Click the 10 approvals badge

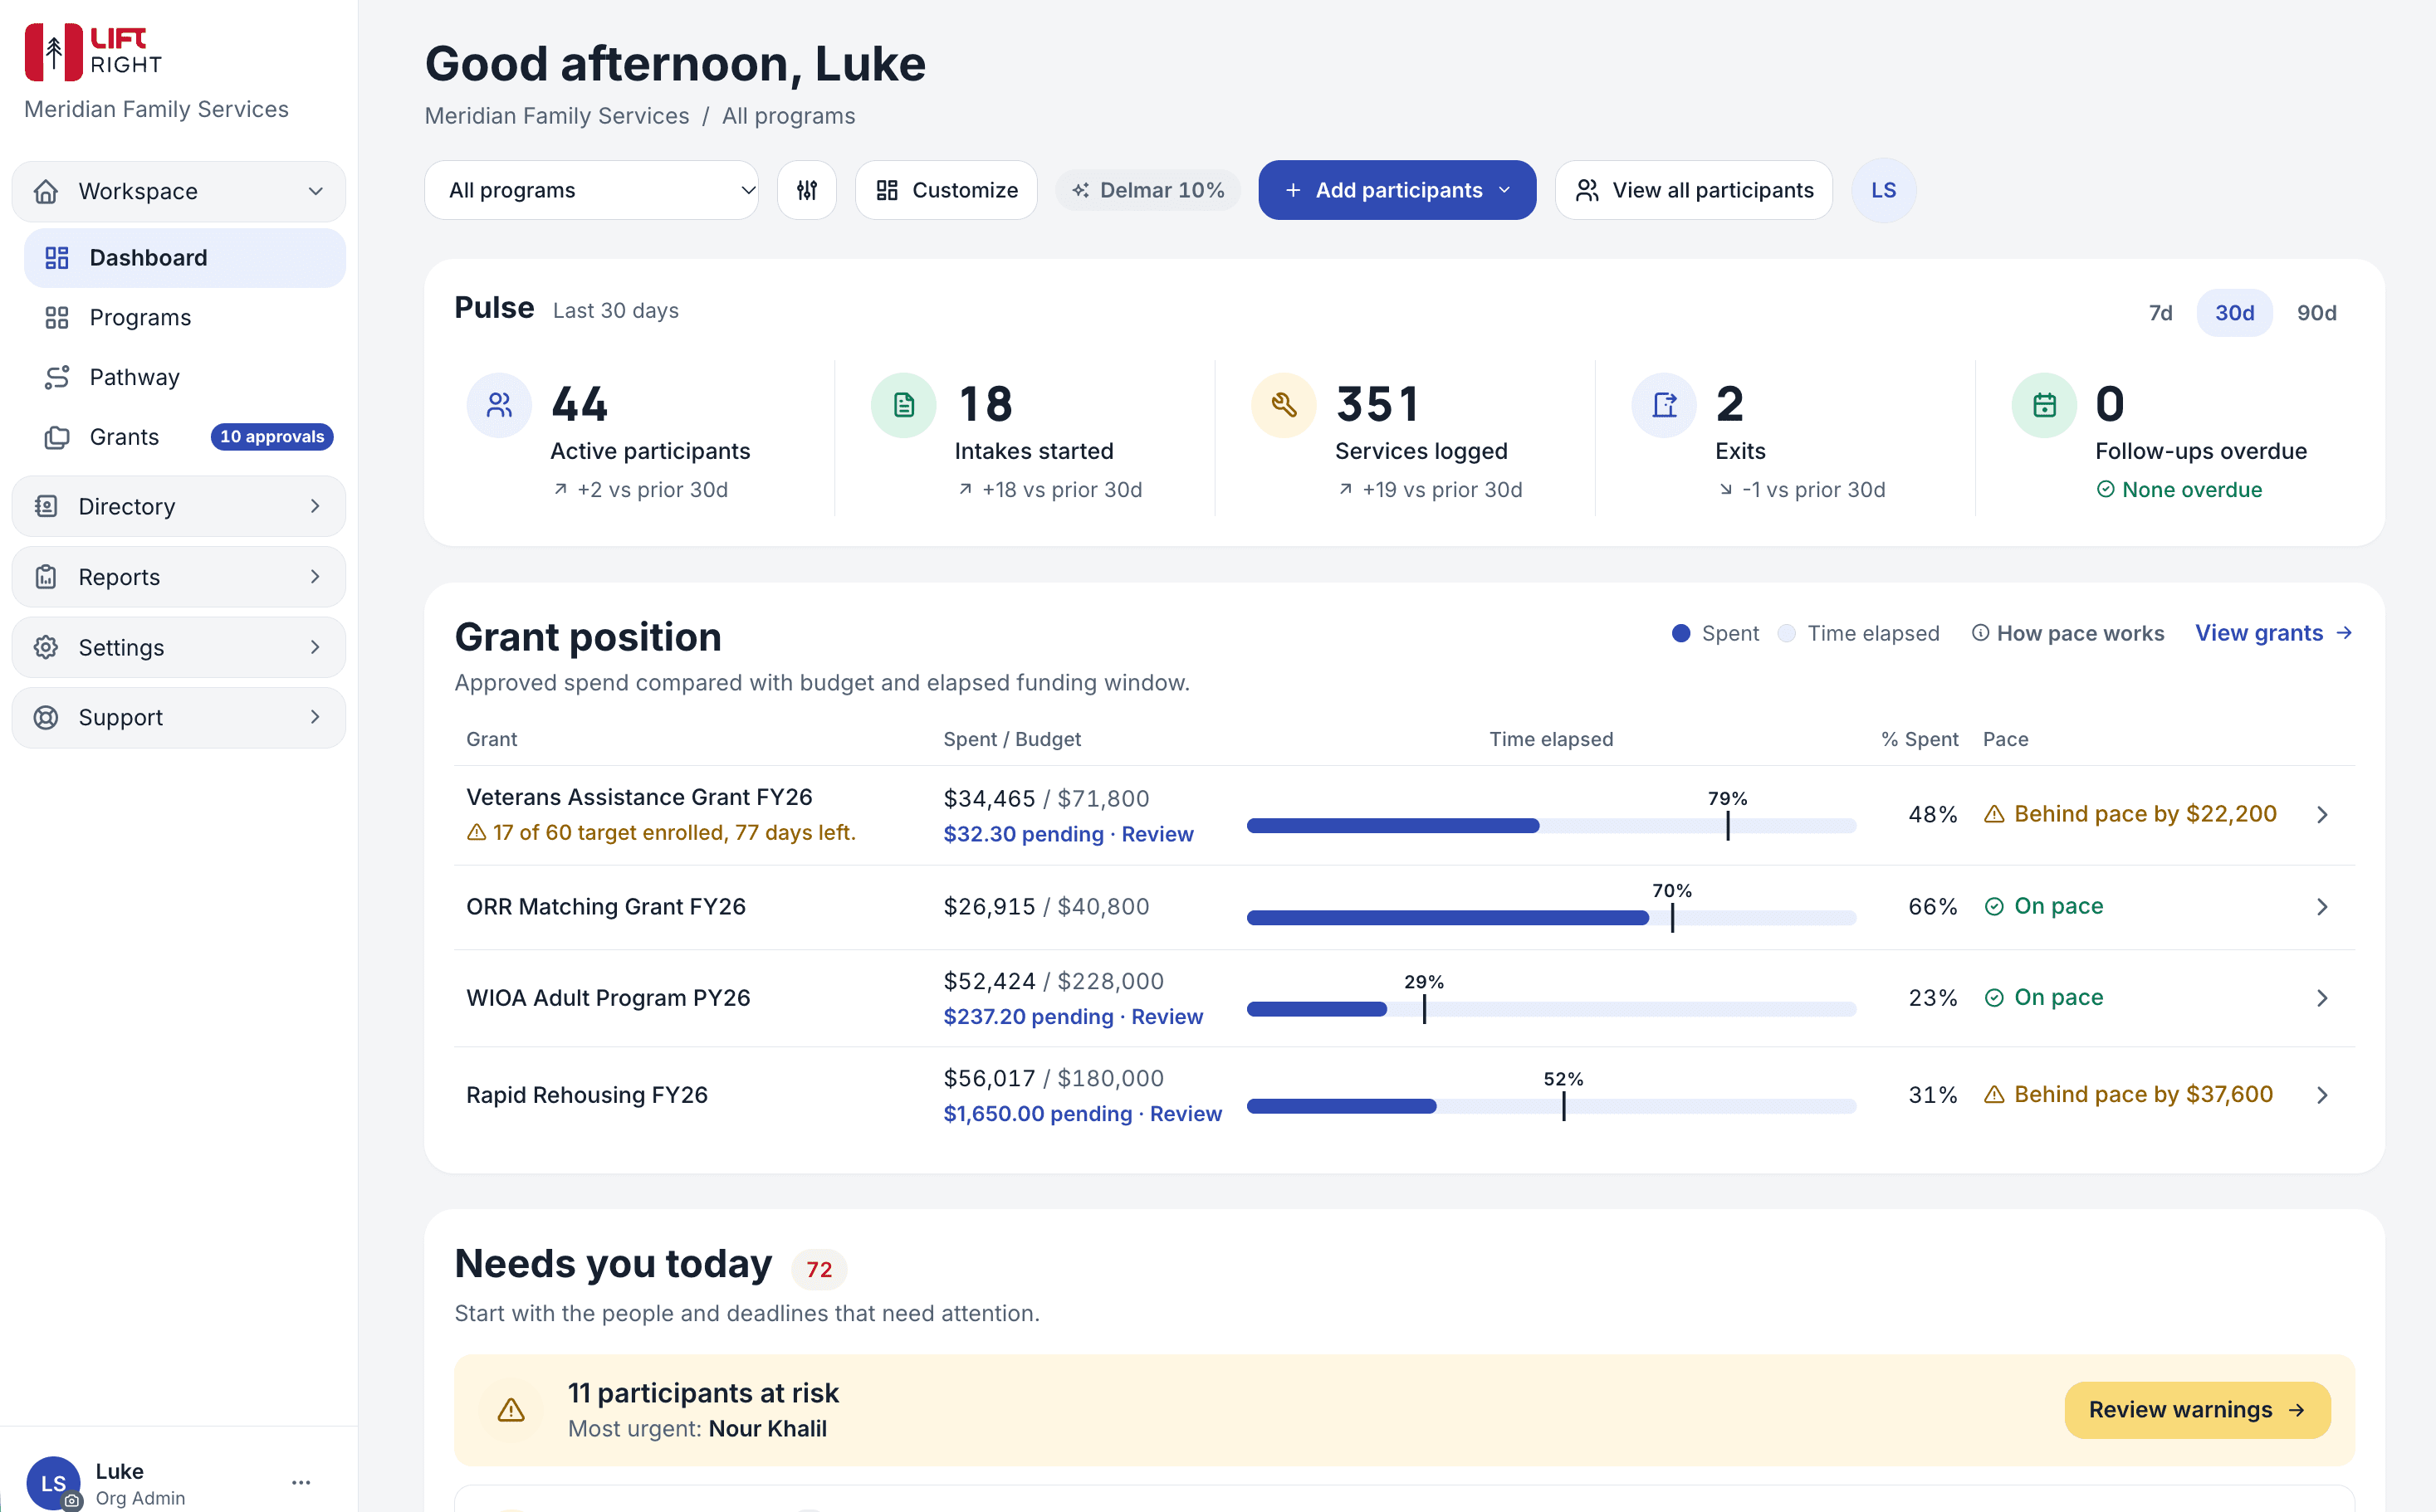[272, 437]
